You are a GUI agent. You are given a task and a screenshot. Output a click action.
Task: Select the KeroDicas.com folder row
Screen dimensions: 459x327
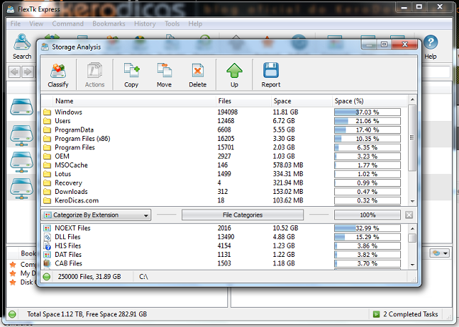(224, 200)
